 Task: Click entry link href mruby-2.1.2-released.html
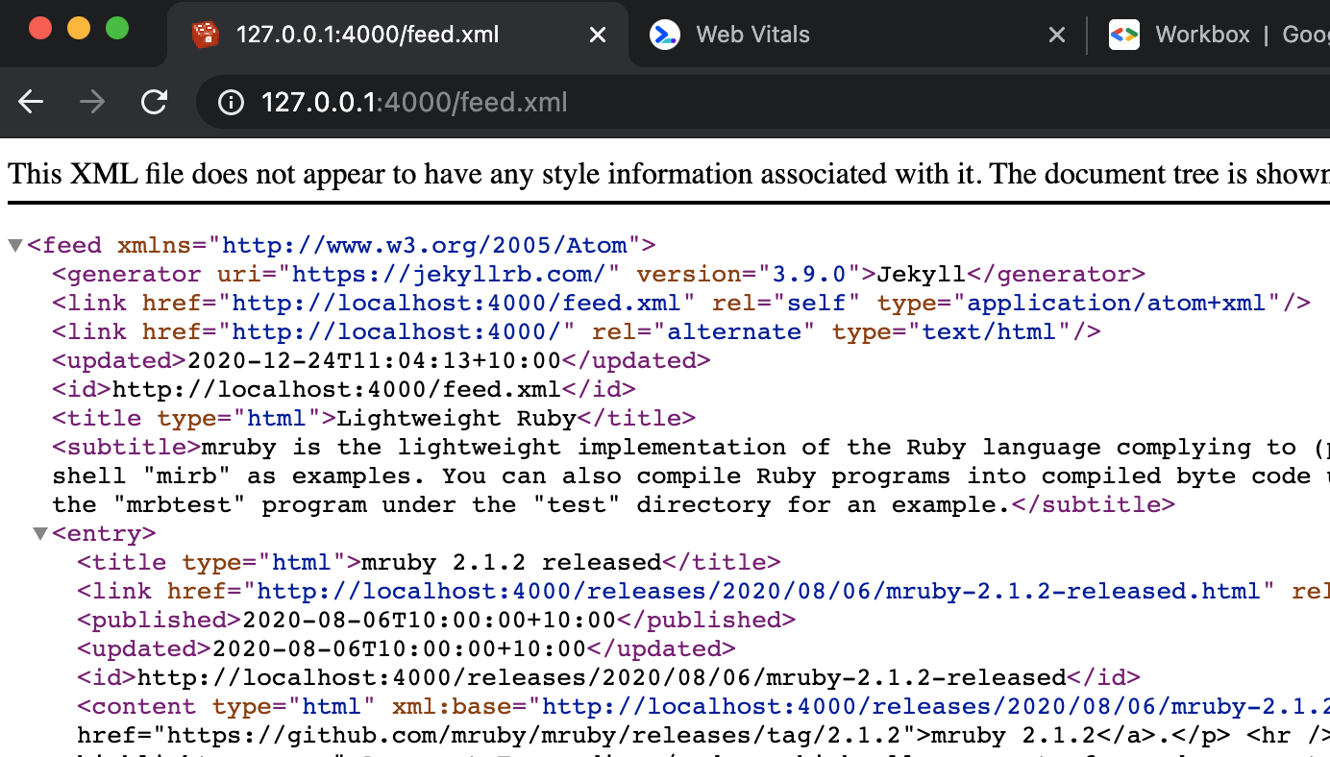click(x=758, y=592)
